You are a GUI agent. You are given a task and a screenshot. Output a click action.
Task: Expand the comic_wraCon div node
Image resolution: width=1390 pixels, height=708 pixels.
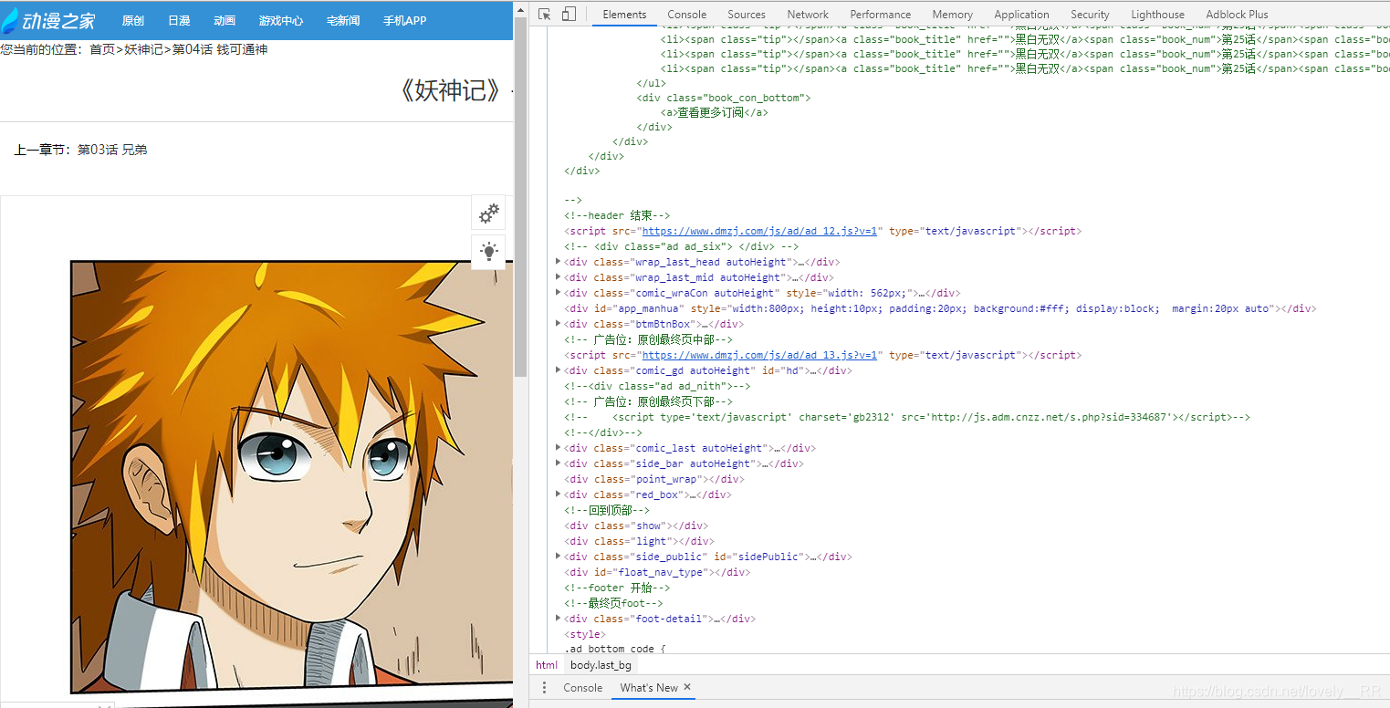(x=559, y=293)
